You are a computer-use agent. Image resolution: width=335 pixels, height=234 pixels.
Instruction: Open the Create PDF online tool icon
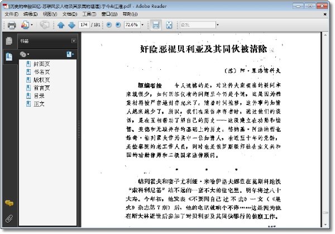coord(25,25)
